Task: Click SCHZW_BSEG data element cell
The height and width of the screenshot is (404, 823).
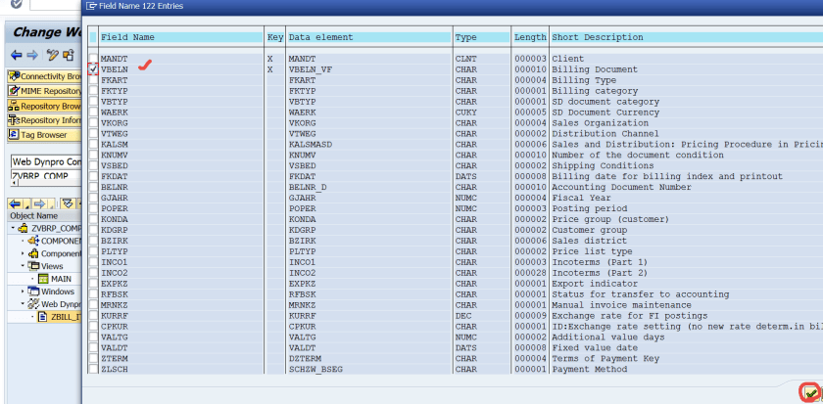Action: (315, 369)
